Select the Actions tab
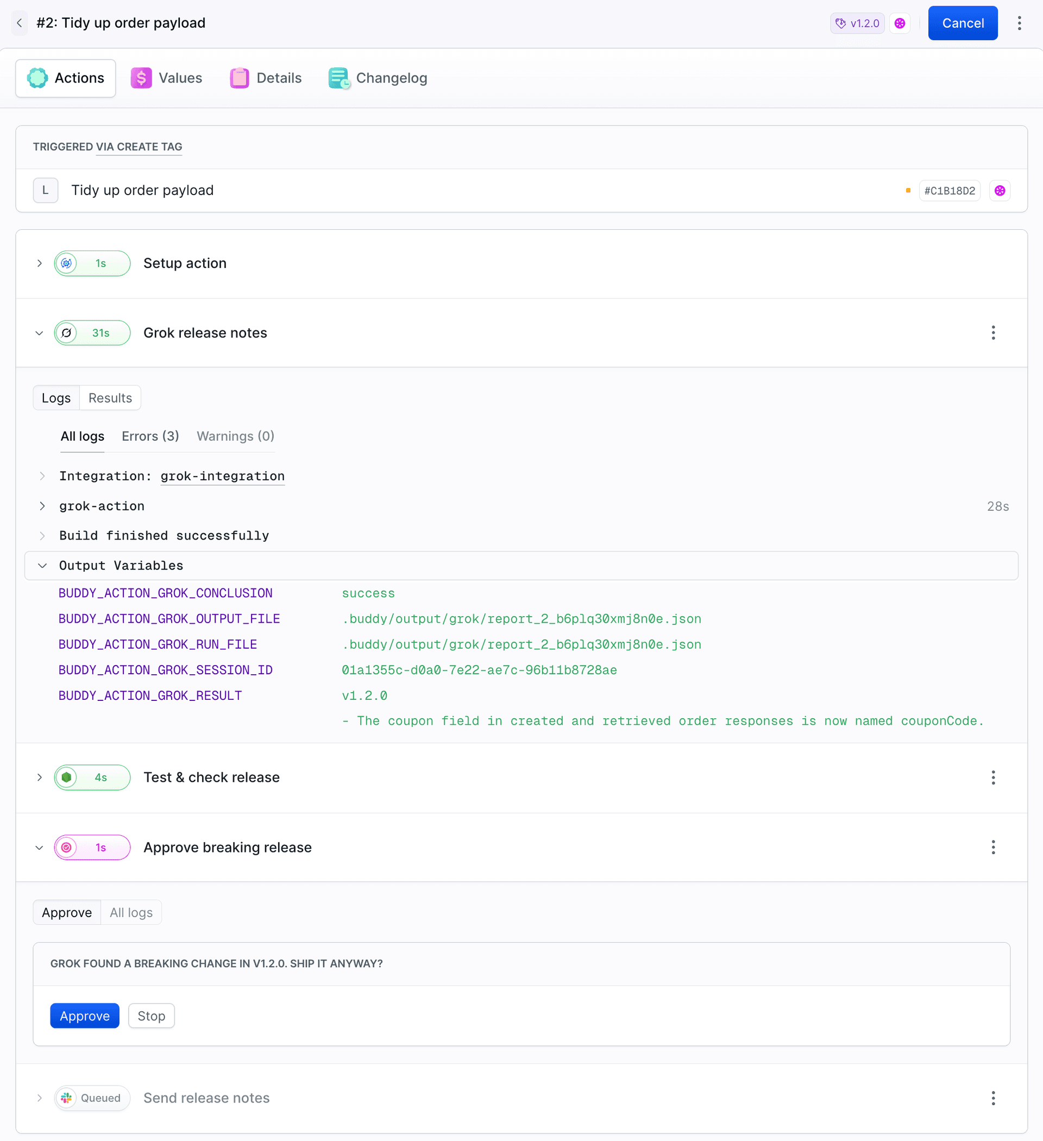 tap(66, 78)
